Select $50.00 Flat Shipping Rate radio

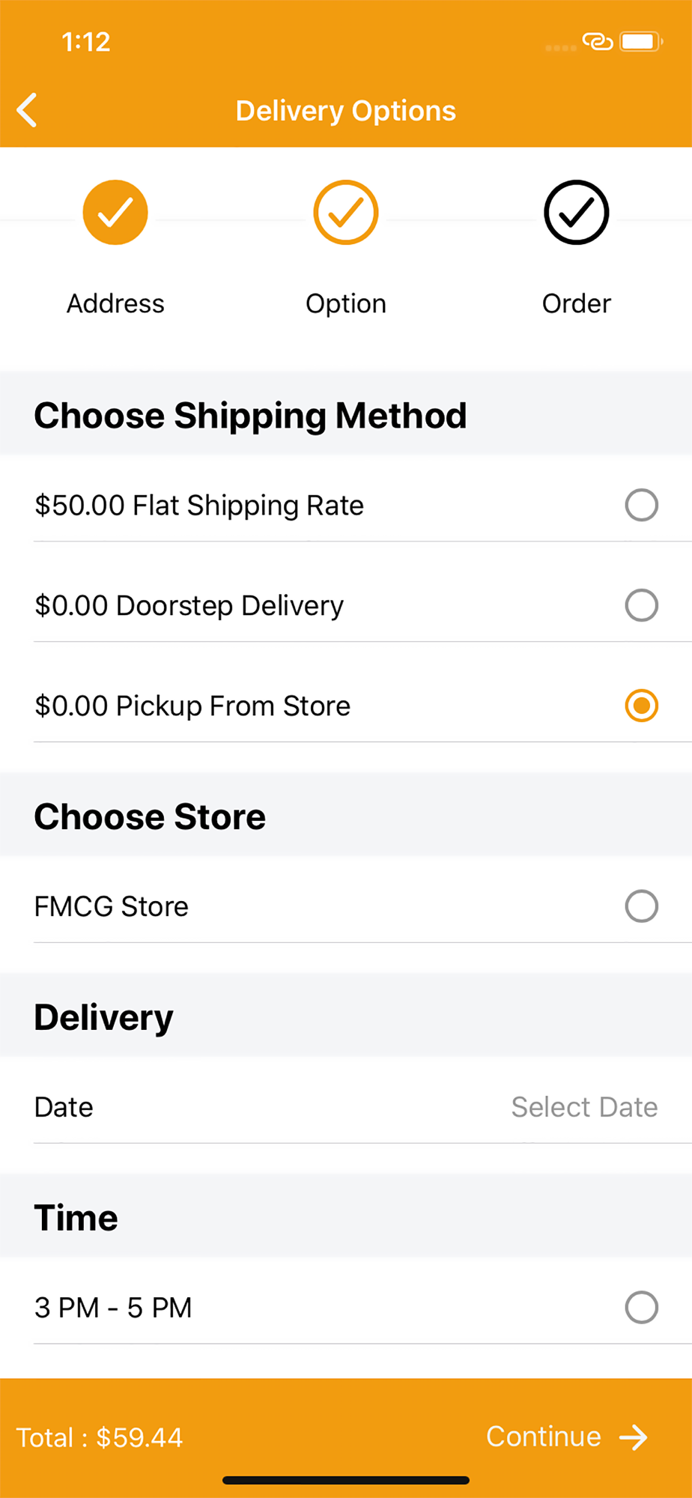click(642, 505)
